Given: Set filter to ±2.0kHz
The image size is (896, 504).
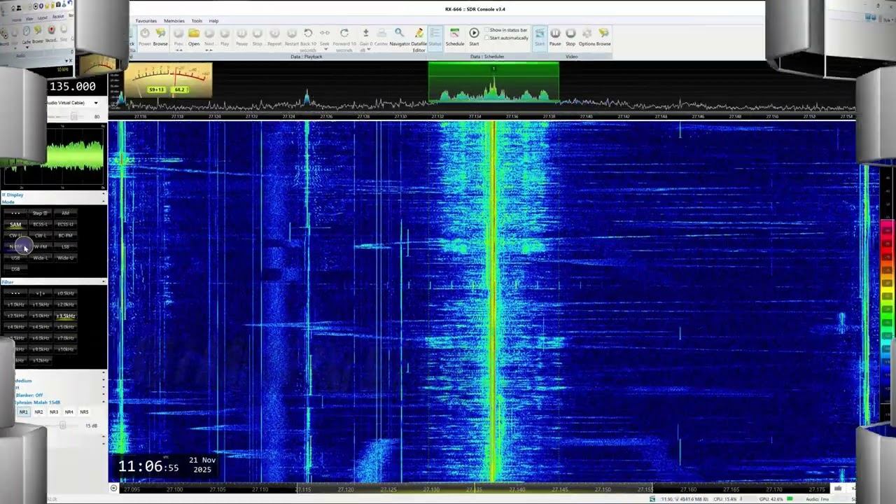Looking at the screenshot, I should click(x=65, y=304).
